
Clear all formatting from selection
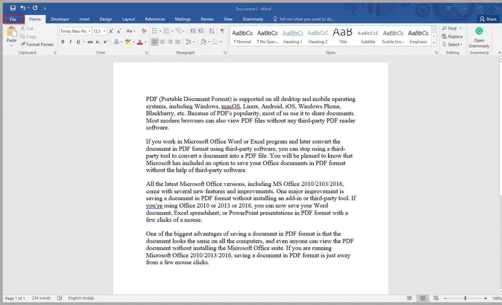[x=144, y=31]
